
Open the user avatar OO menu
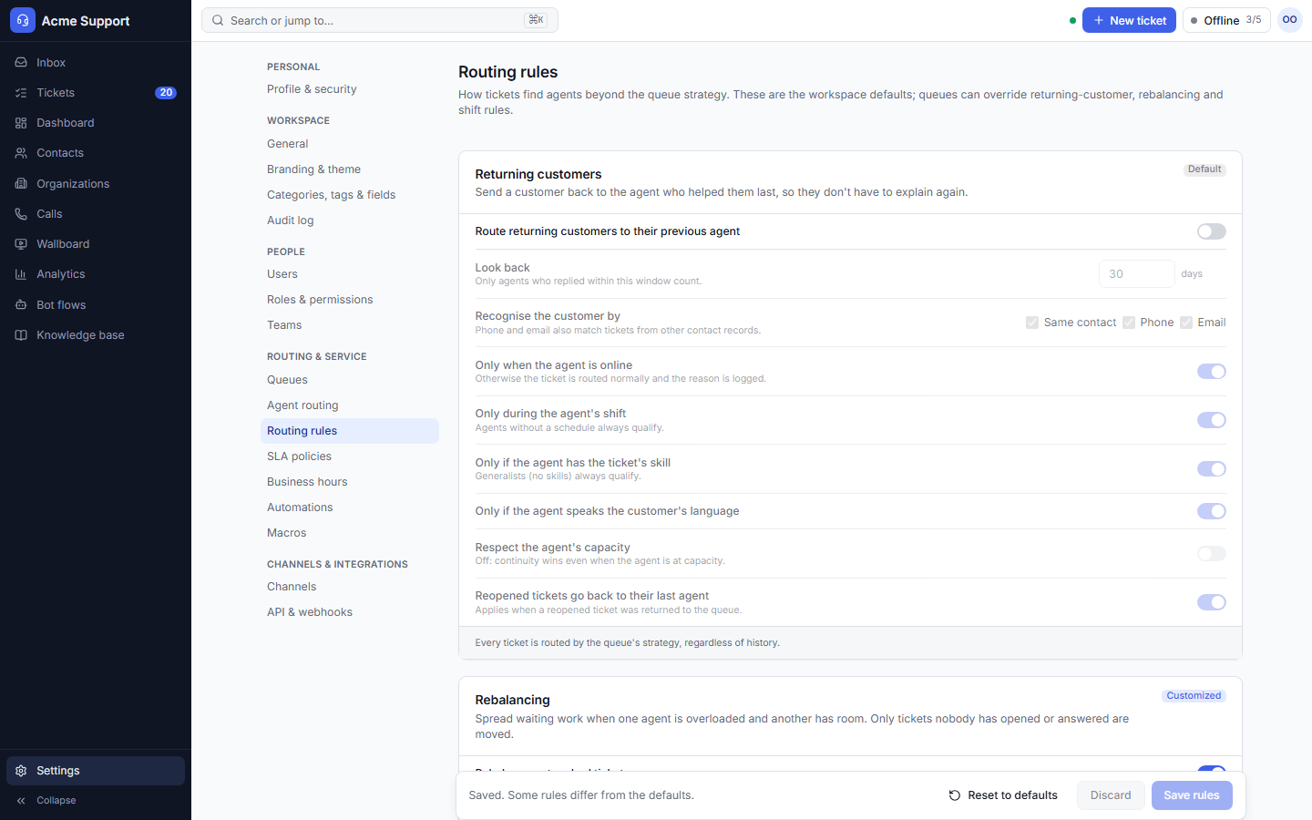click(x=1290, y=20)
